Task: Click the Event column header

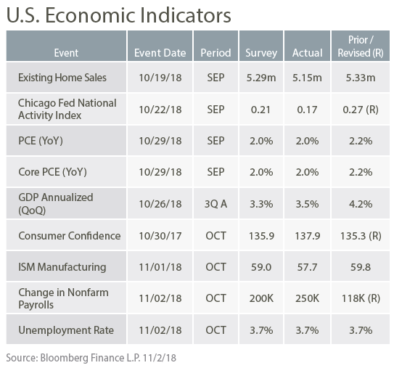Action: [66, 46]
